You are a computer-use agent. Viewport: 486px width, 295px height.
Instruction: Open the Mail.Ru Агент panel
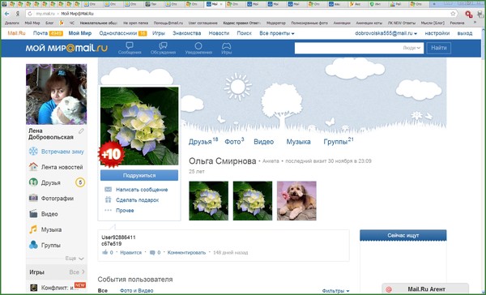tap(425, 289)
